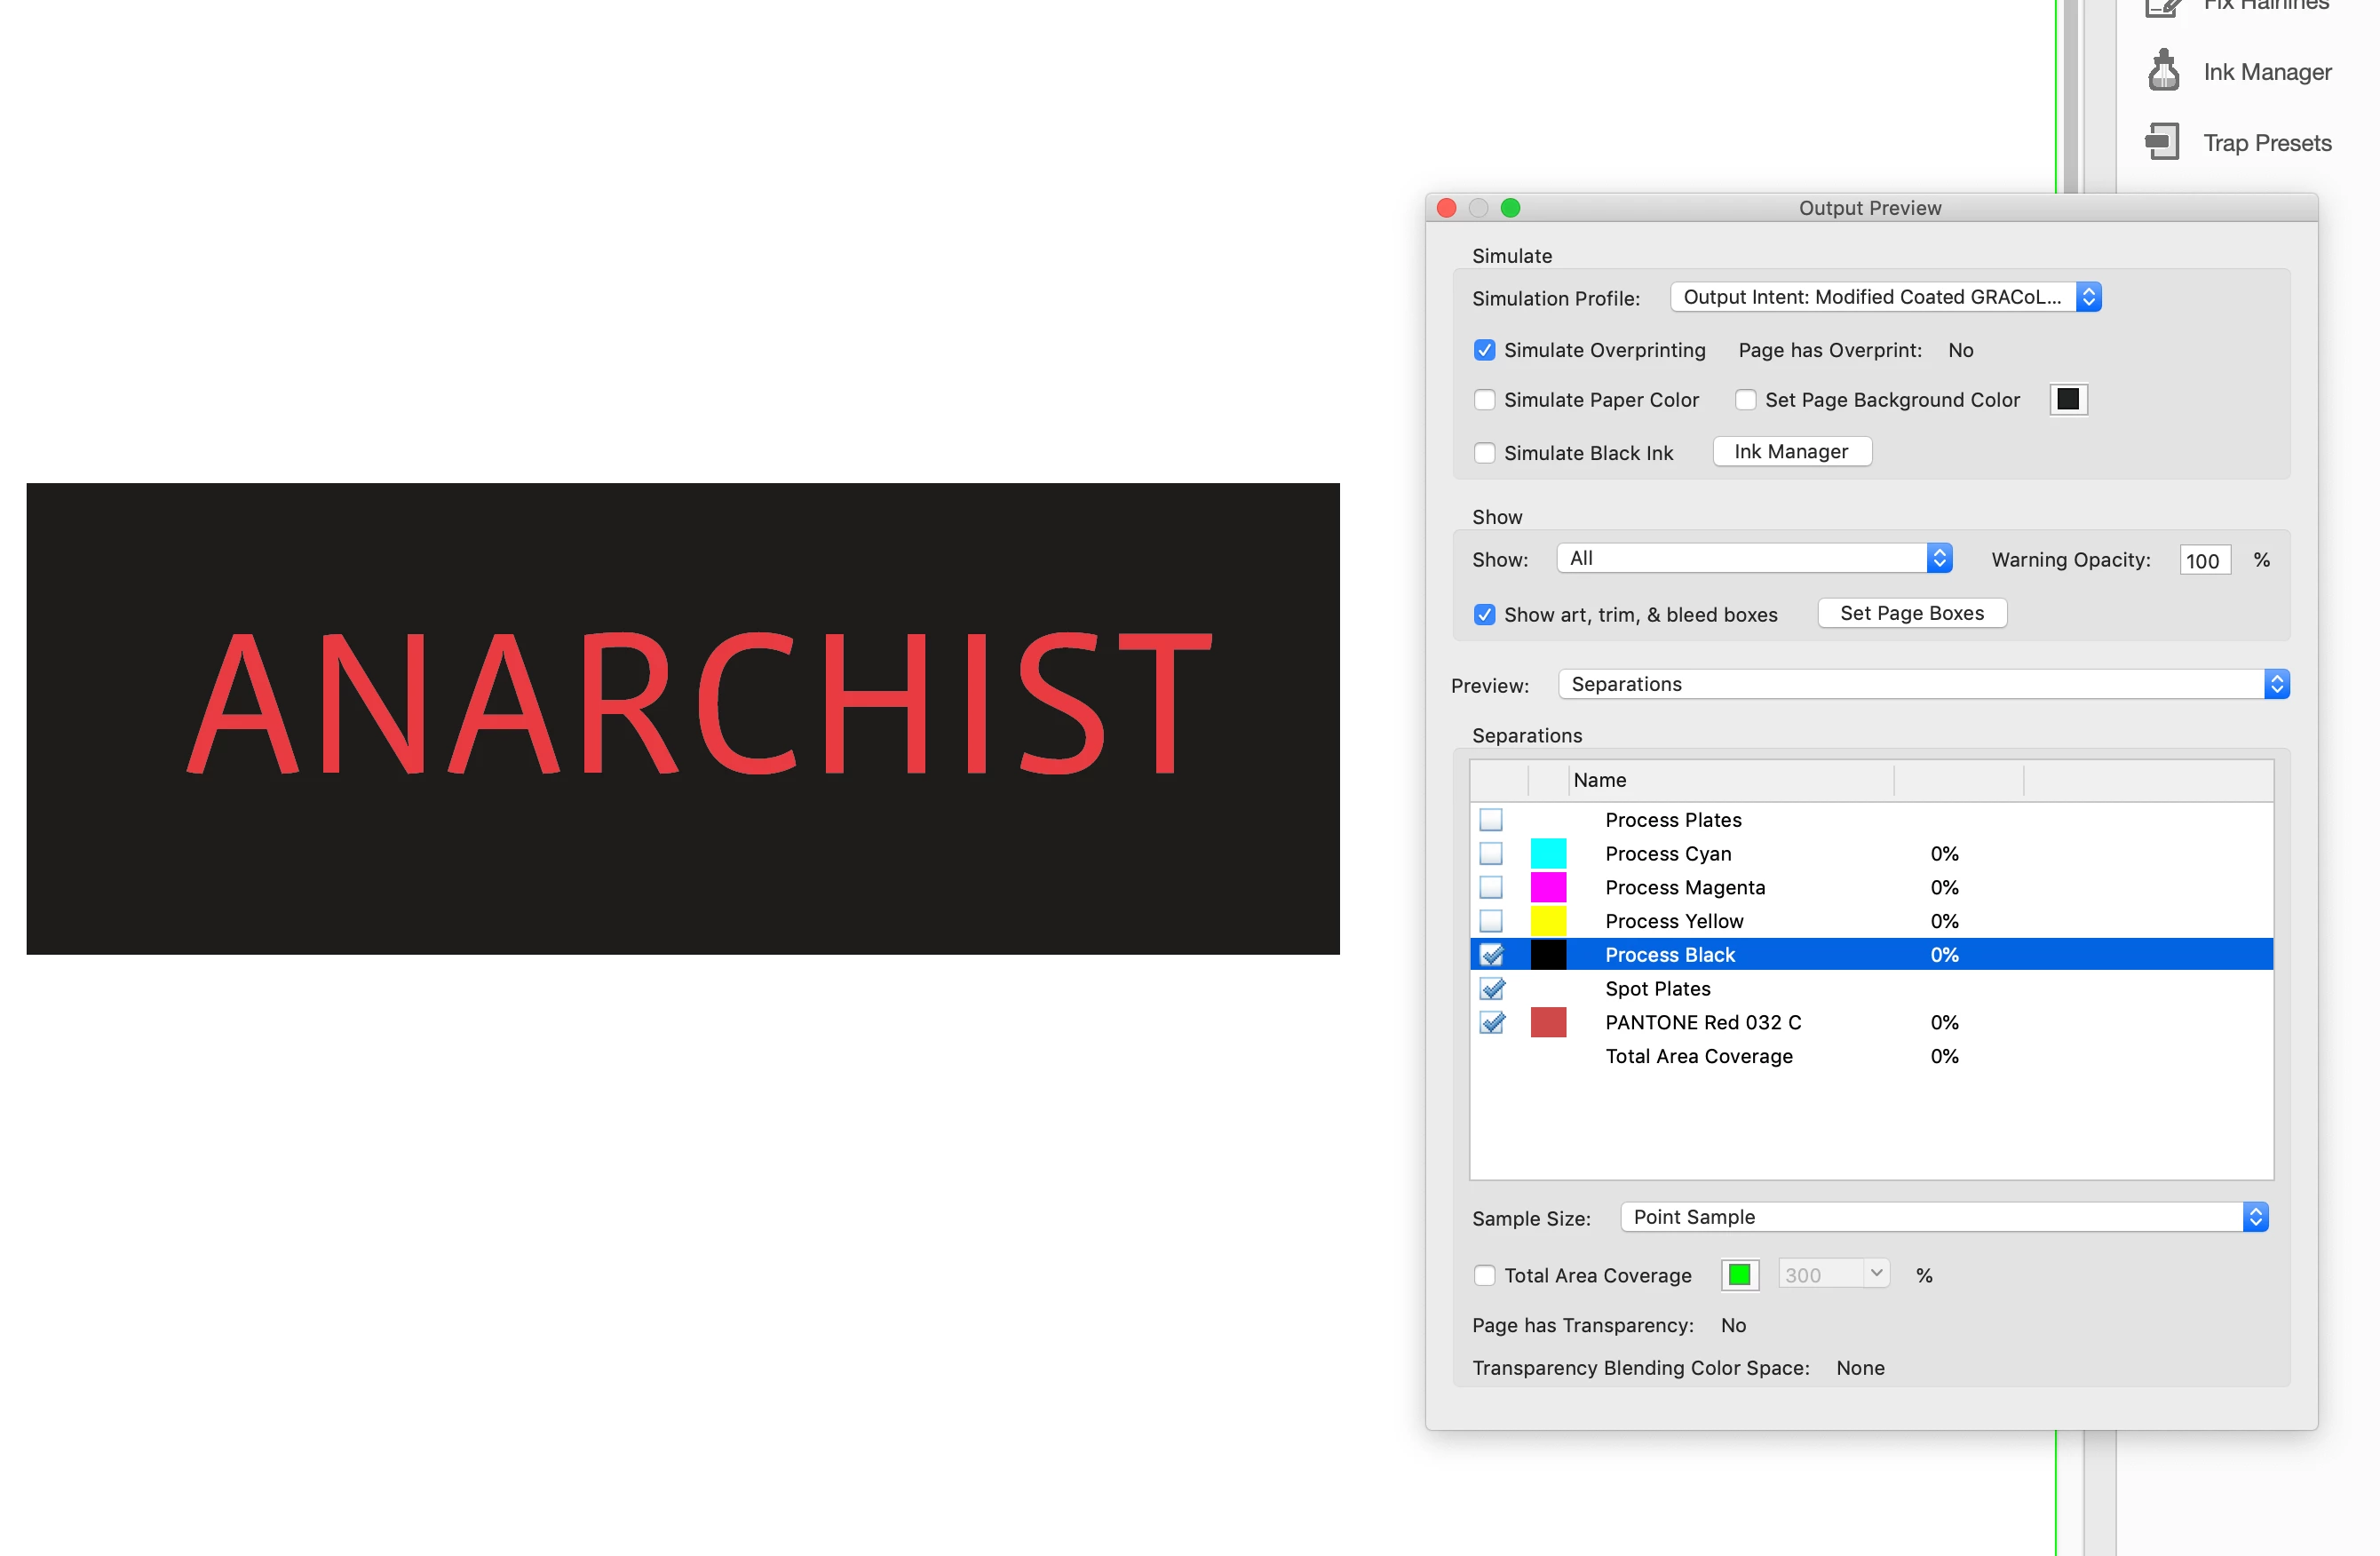This screenshot has height=1556, width=2380.
Task: Select the Total Area Coverage row
Action: point(1698,1056)
